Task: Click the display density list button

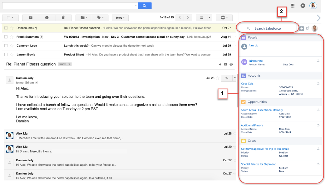Action: click(x=201, y=17)
